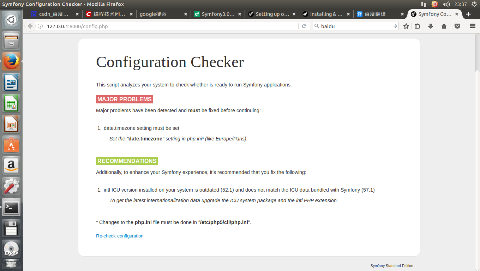Open Amazon launcher icon

pyautogui.click(x=12, y=165)
